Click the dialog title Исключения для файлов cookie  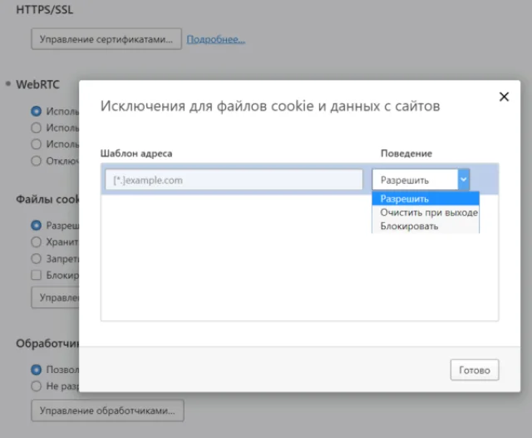coord(270,106)
